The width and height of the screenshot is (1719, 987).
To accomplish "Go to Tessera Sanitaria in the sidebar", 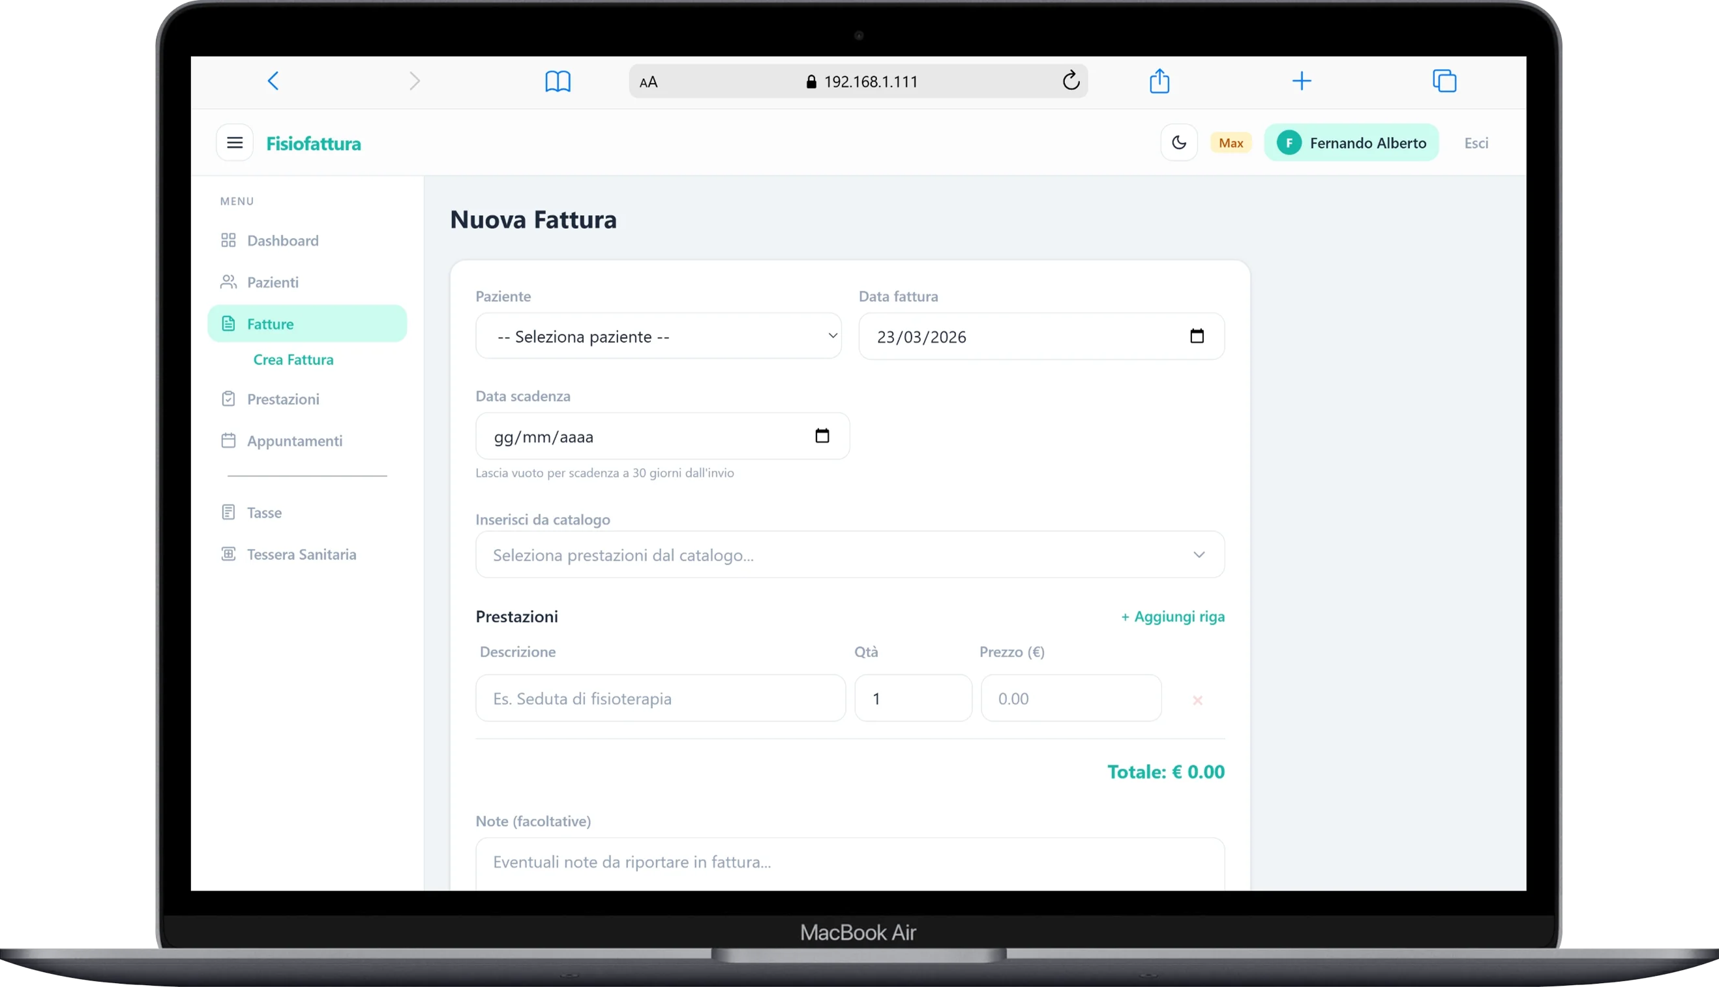I will (301, 555).
